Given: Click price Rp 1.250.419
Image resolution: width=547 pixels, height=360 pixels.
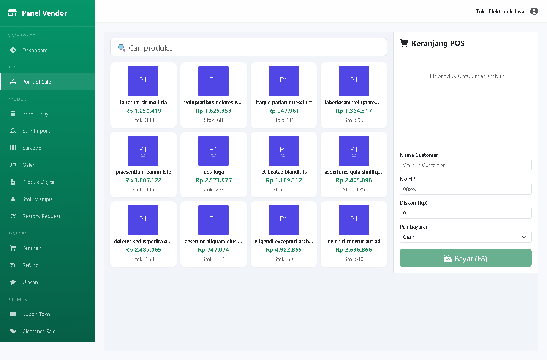Looking at the screenshot, I should pyautogui.click(x=143, y=111).
